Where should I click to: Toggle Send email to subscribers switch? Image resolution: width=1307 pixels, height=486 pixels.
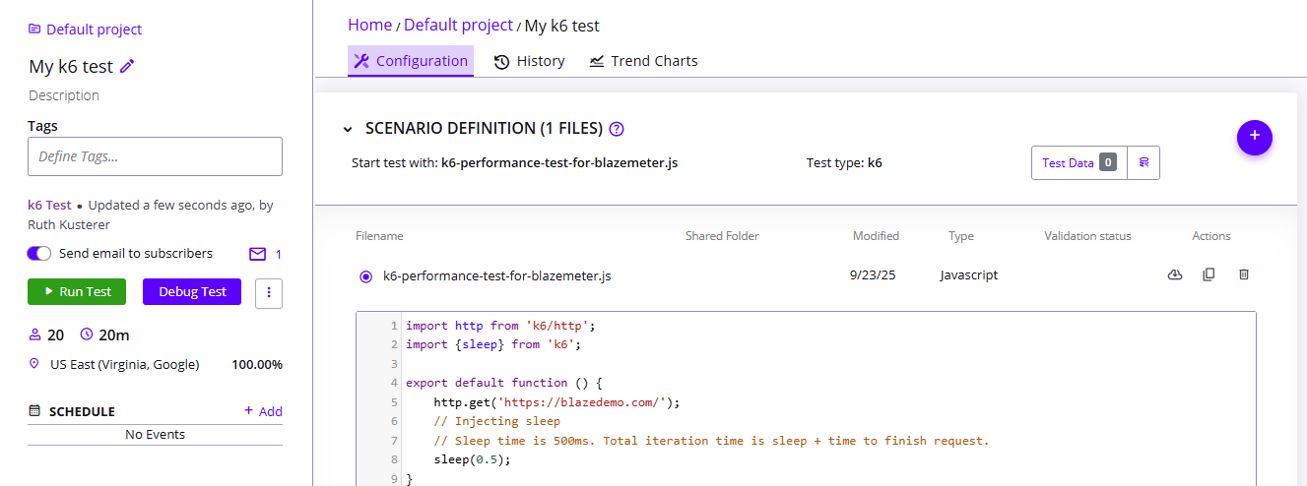(39, 254)
